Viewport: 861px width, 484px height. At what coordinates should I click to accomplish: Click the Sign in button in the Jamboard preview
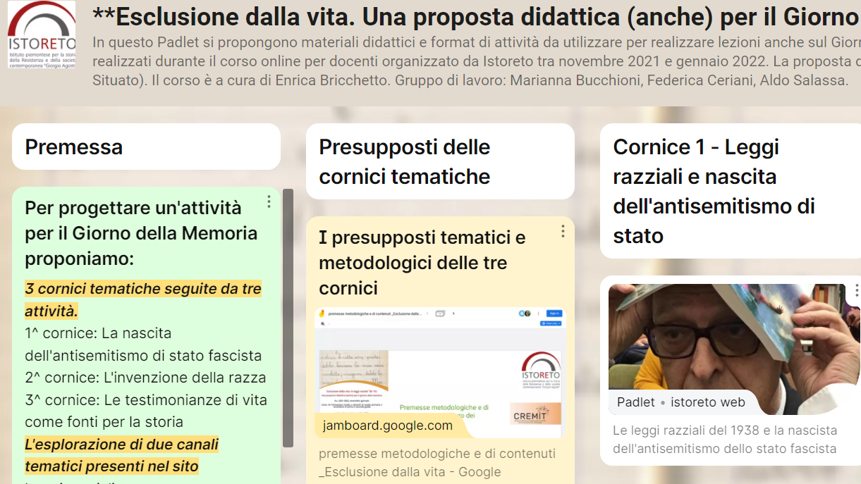coord(554,314)
